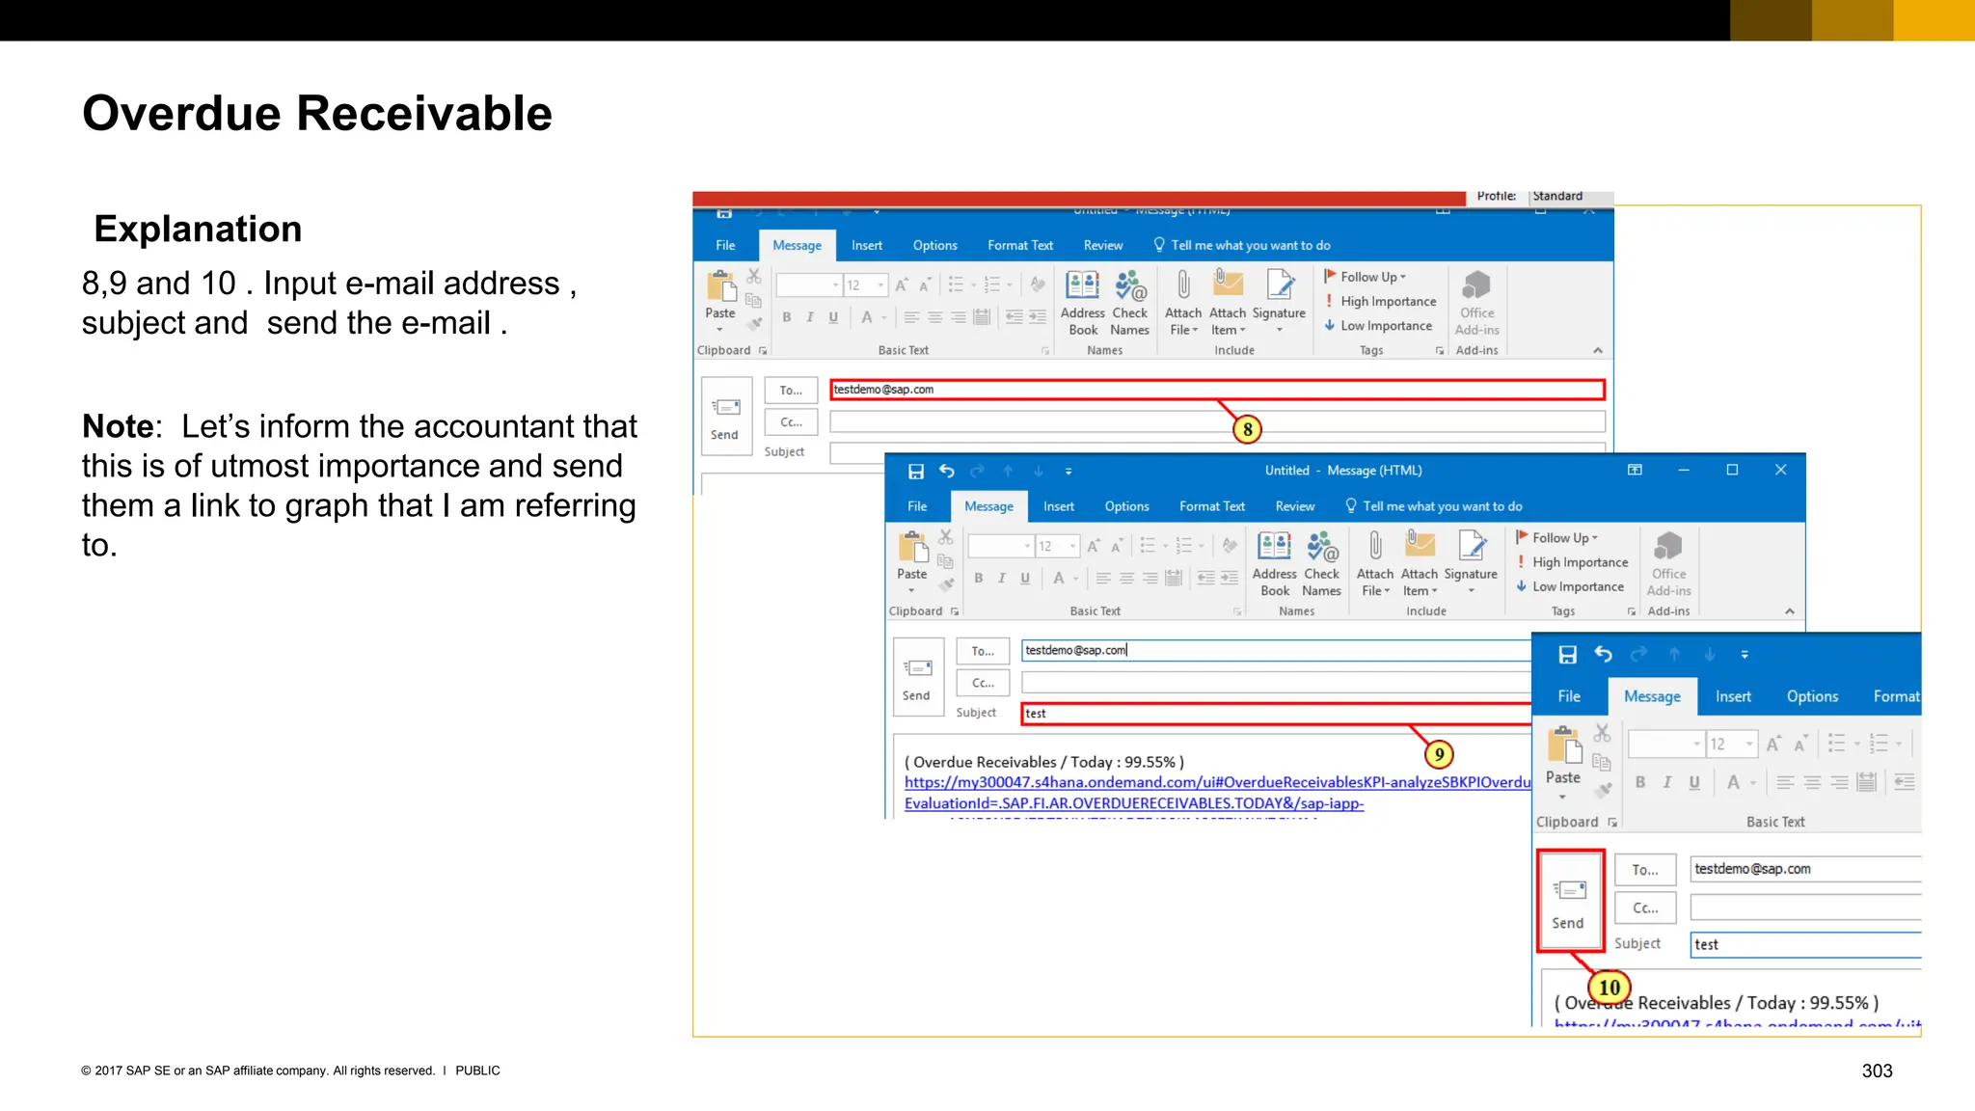This screenshot has height=1111, width=1975.
Task: Open Address Book in back window ribbon
Action: 1082,303
